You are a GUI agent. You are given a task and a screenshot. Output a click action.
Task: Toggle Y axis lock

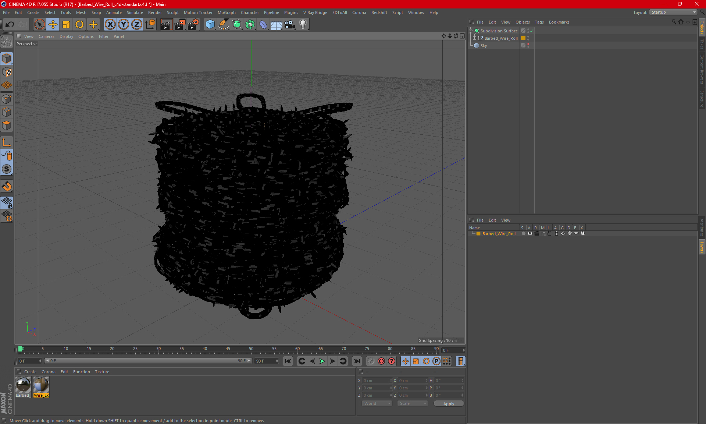point(123,25)
